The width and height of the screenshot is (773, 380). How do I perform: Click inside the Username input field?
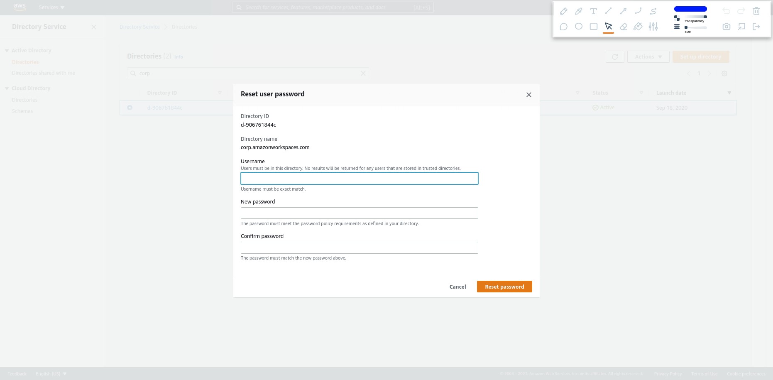pyautogui.click(x=359, y=178)
